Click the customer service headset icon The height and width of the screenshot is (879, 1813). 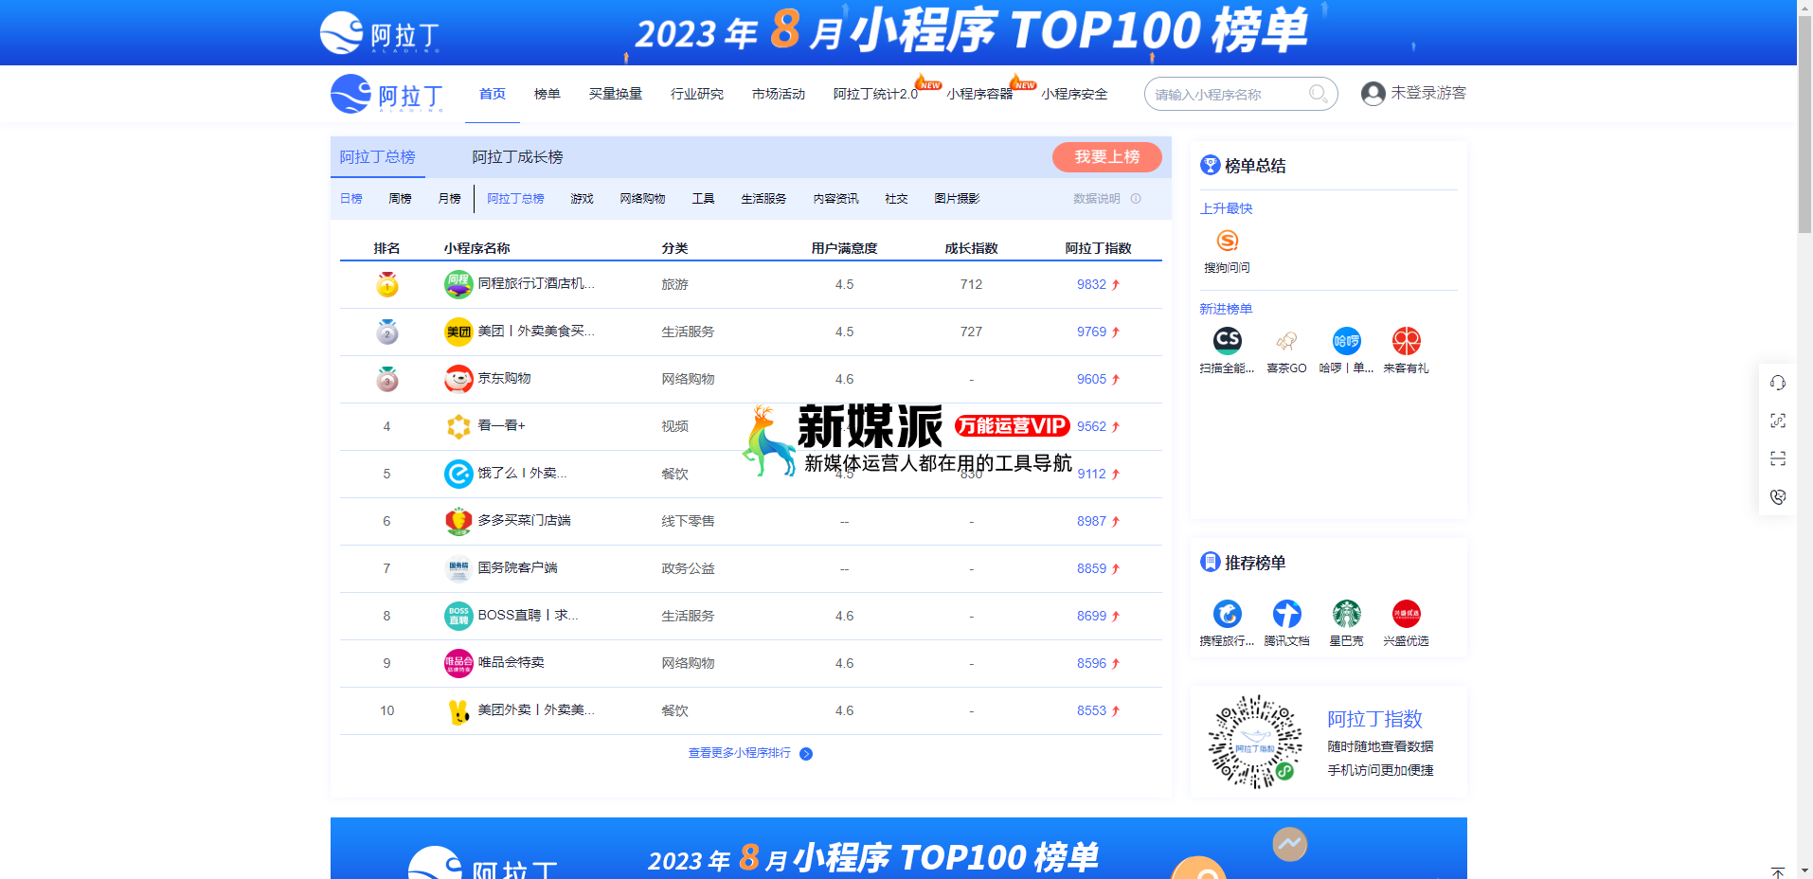[1778, 383]
